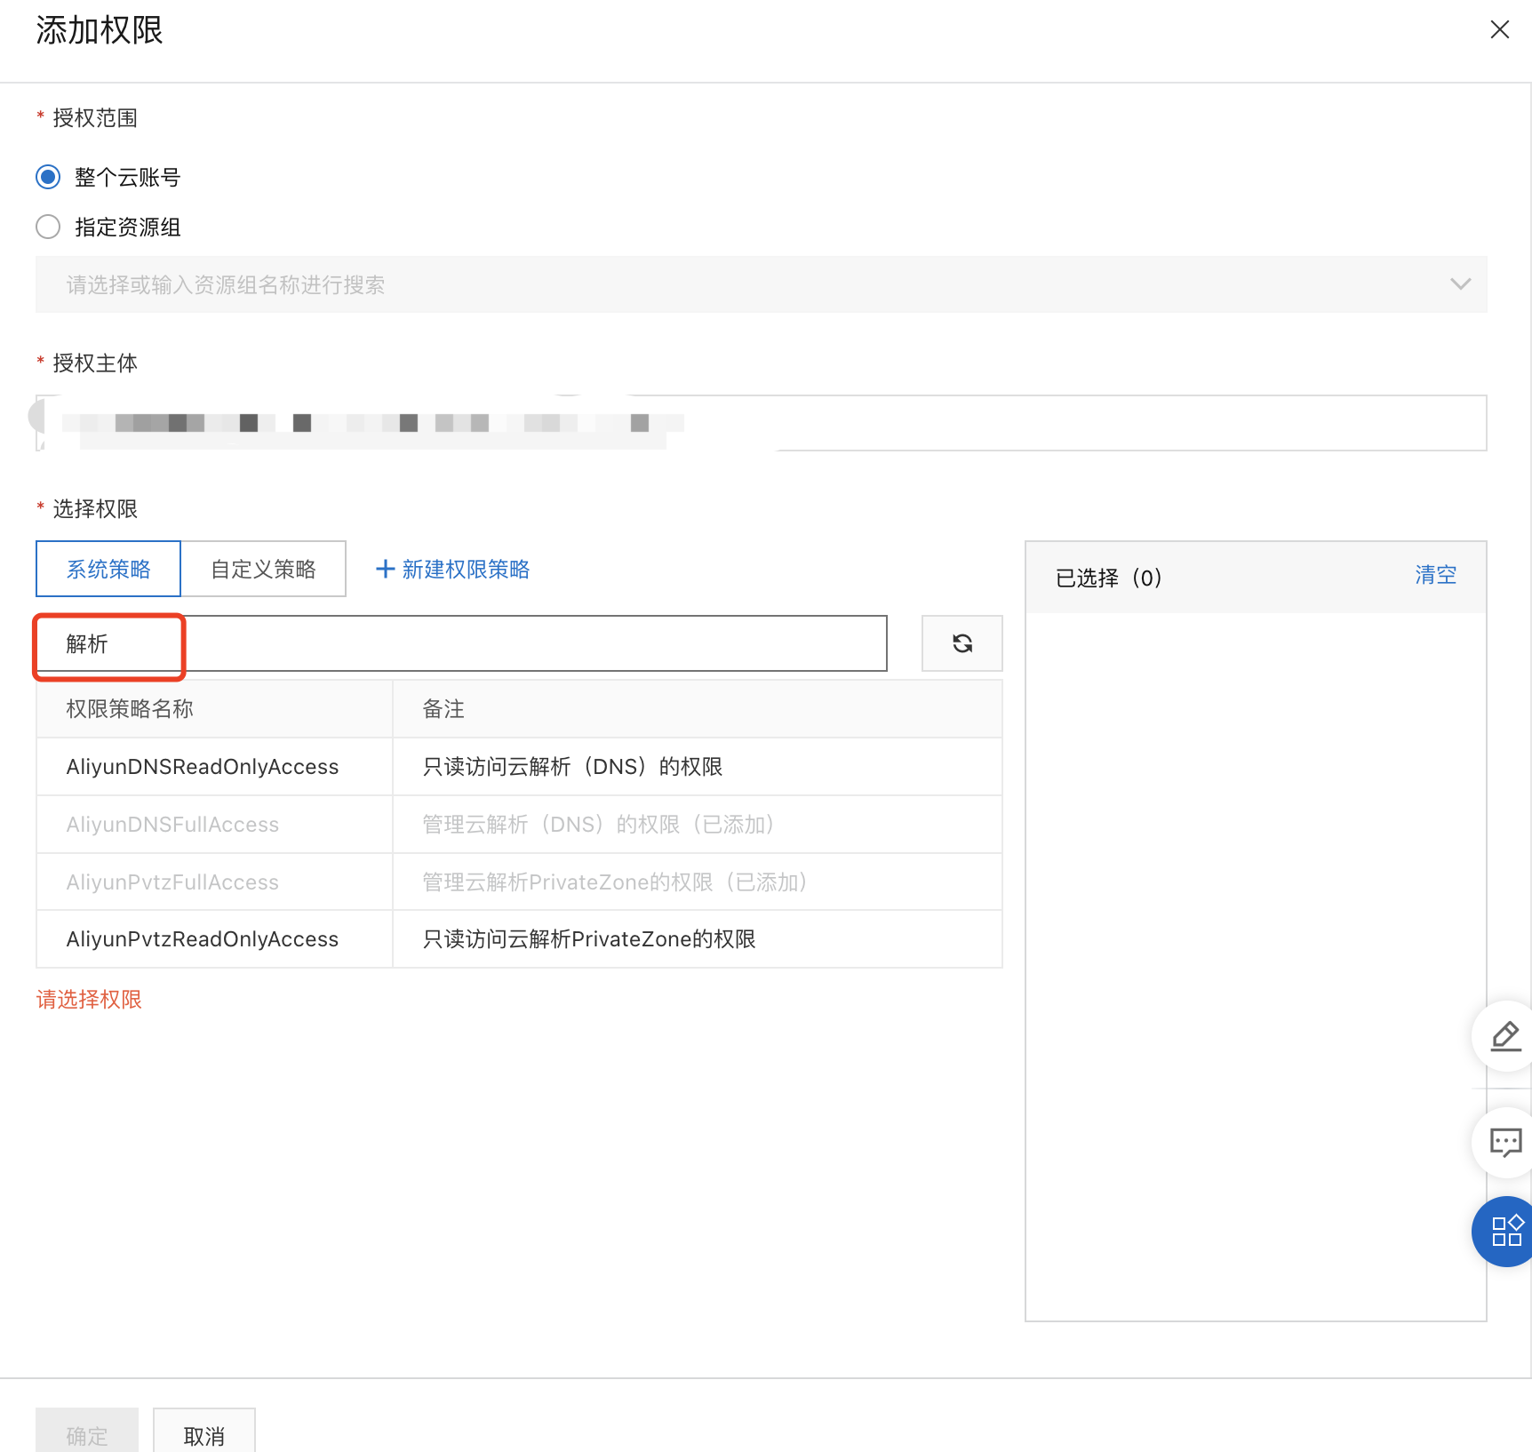The height and width of the screenshot is (1452, 1532).
Task: Switch to the 自定义策略 tab
Action: [x=263, y=569]
